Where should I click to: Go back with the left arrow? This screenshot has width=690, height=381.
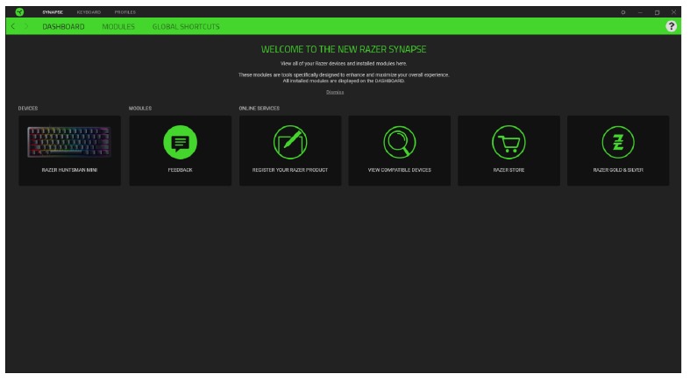coord(13,26)
